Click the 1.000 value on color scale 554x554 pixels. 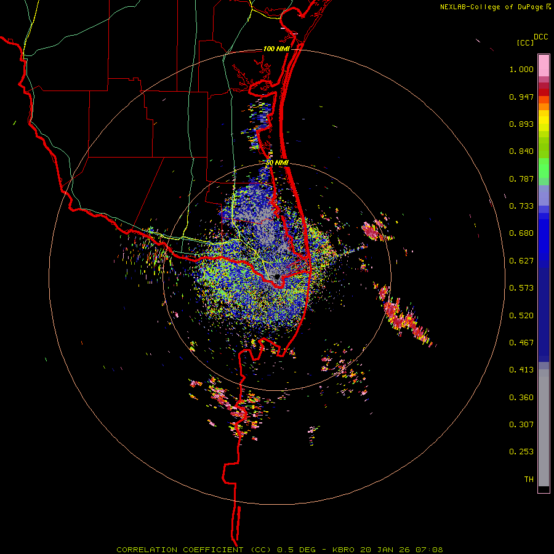pos(521,69)
